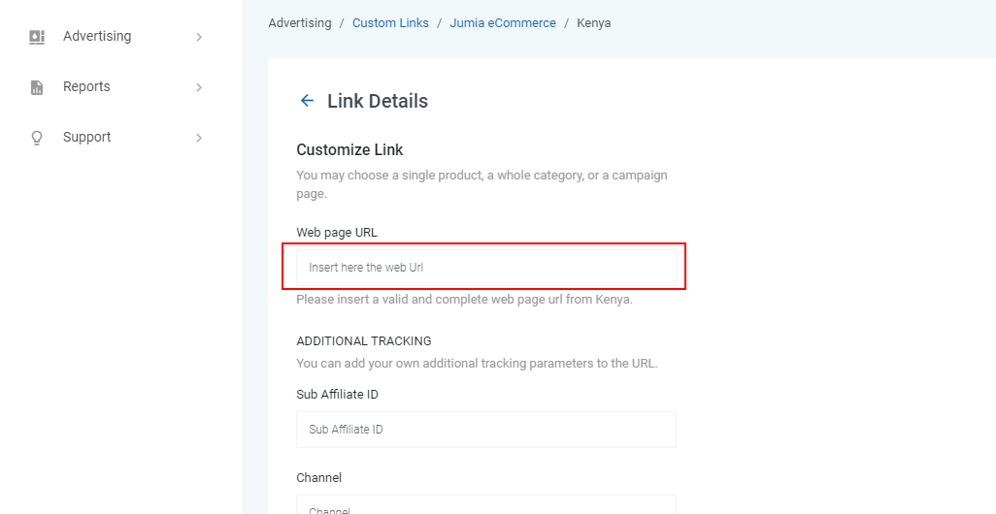996x514 pixels.
Task: Click the Web page URL field label
Action: pyautogui.click(x=337, y=232)
